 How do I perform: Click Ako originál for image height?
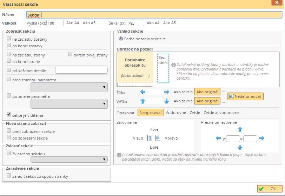[x=207, y=101]
